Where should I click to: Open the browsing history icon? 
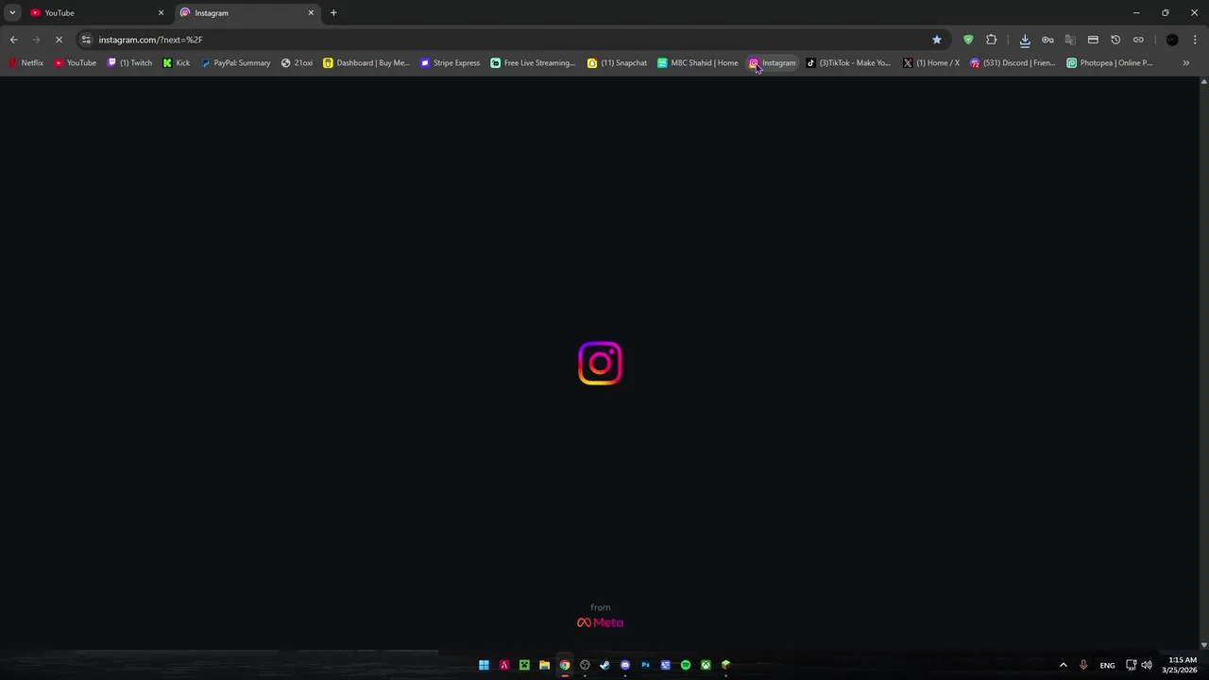(x=1115, y=40)
